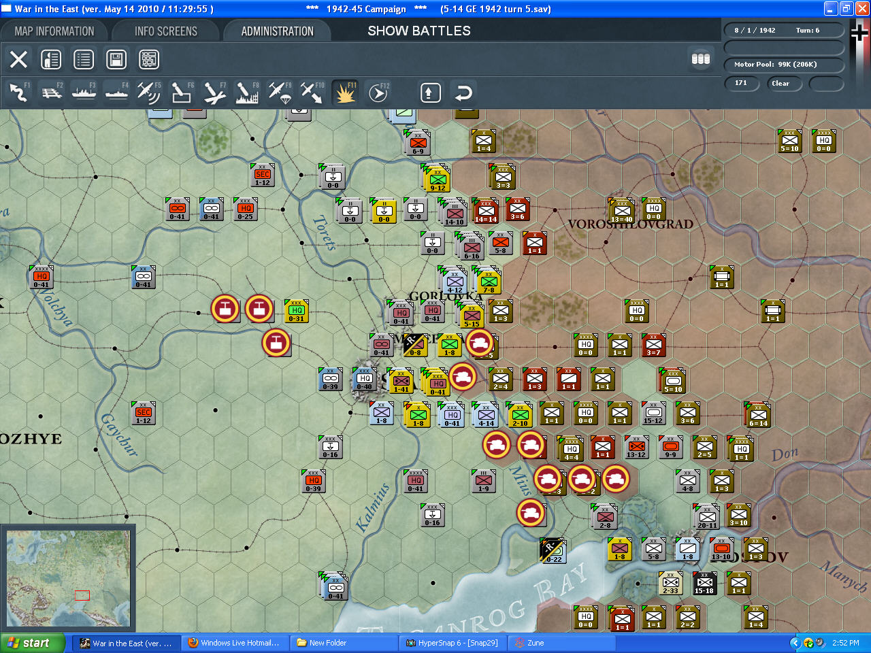Image resolution: width=871 pixels, height=653 pixels.
Task: Select the 4-14 unit counter
Action: coord(486,415)
